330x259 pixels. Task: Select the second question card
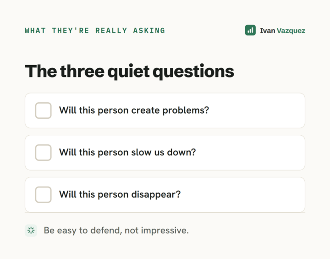point(165,153)
